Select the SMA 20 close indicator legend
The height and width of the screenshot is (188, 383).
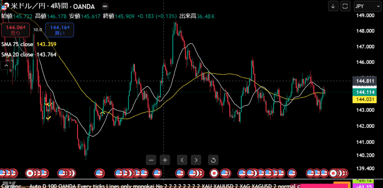[17, 55]
